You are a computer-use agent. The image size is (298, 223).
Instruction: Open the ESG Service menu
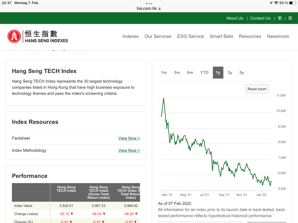tap(191, 36)
